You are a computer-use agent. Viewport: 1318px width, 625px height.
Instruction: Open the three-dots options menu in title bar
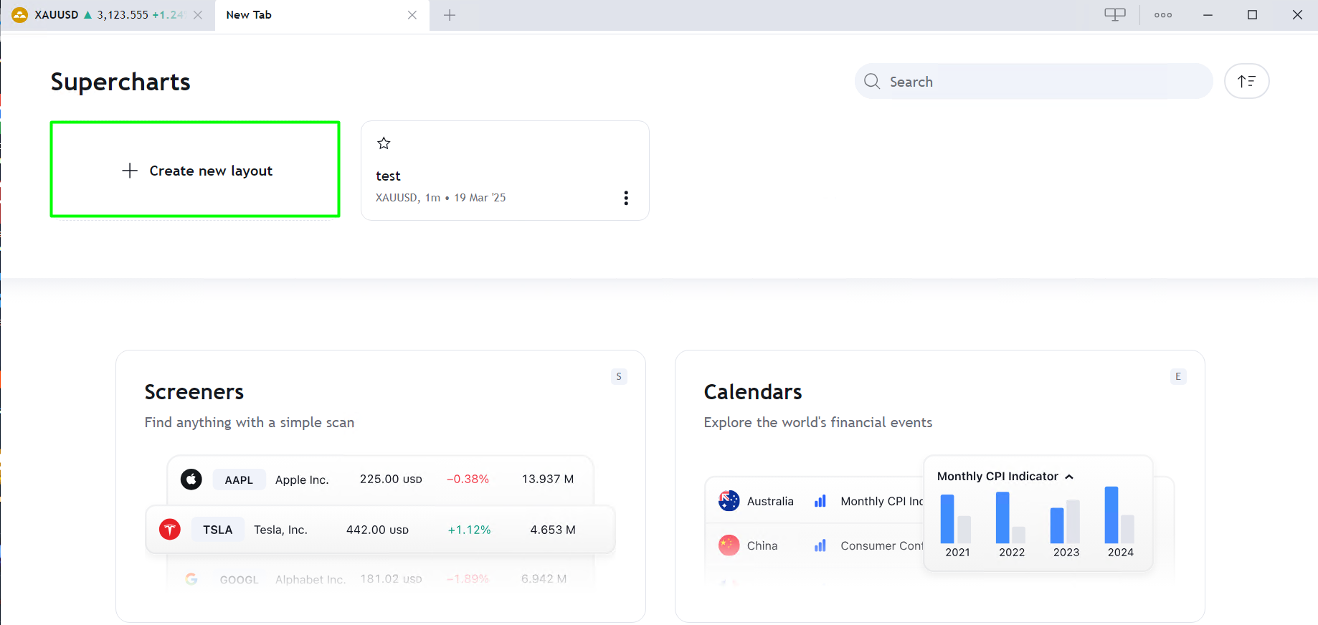coord(1163,15)
